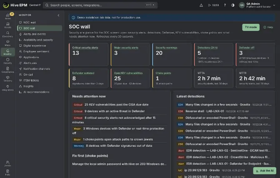The width and height of the screenshot is (280, 178).
Task: Open the Critical security alerts link
Action: click(85, 48)
